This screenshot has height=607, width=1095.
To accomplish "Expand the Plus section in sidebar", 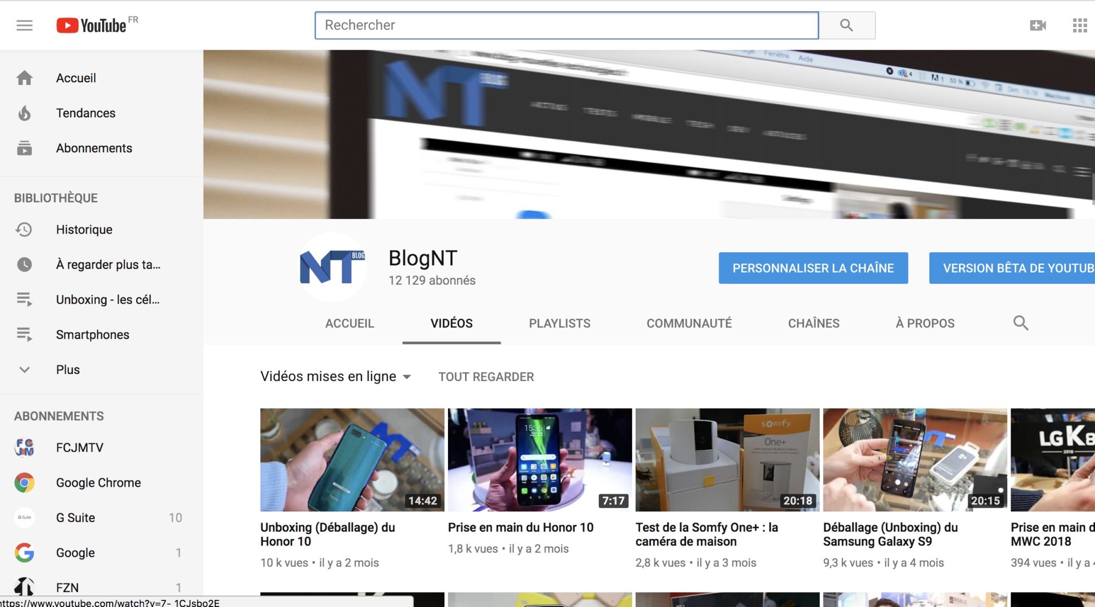I will 25,369.
